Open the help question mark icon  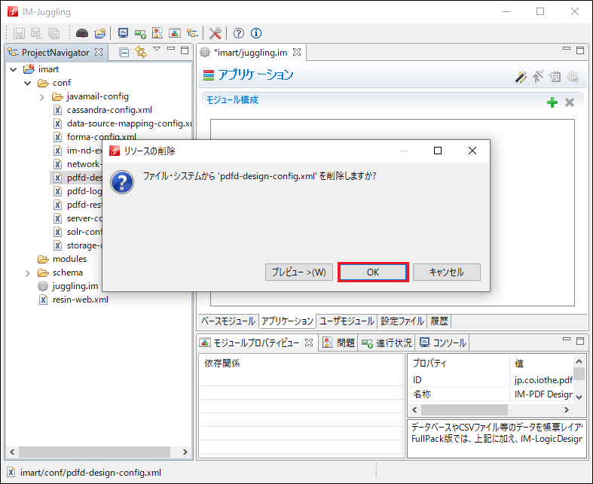click(x=238, y=33)
